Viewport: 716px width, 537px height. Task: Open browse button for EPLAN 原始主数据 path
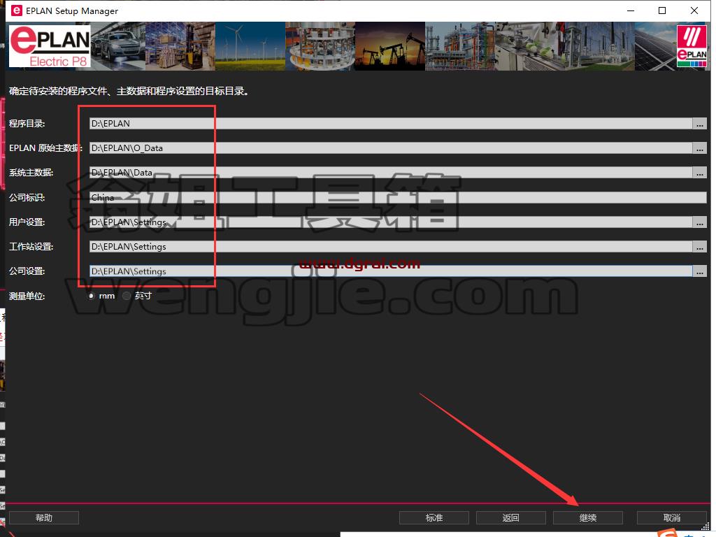(699, 148)
